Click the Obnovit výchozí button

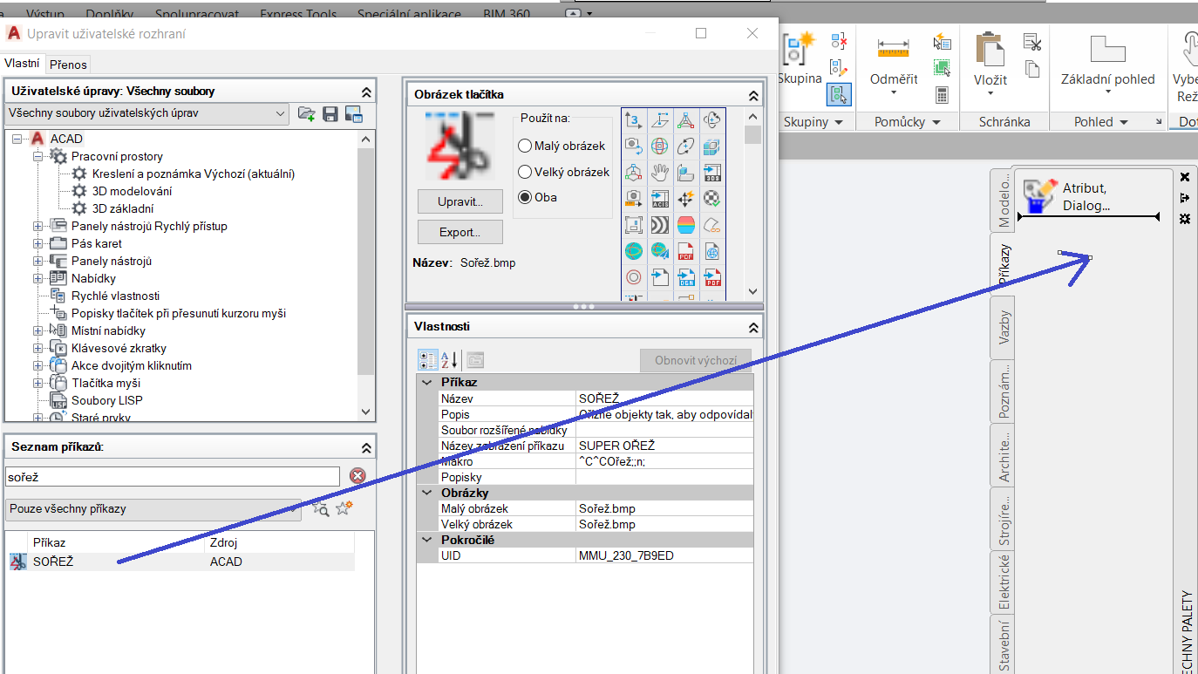point(696,361)
